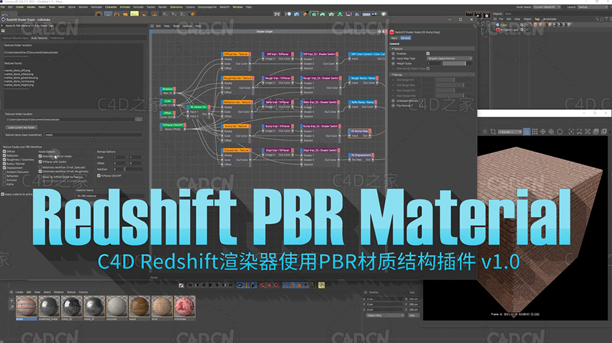The image size is (612, 343).
Task: Click the crop icon in Render View
Action: point(493,132)
